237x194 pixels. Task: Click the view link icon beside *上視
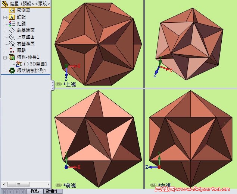click(x=58, y=84)
